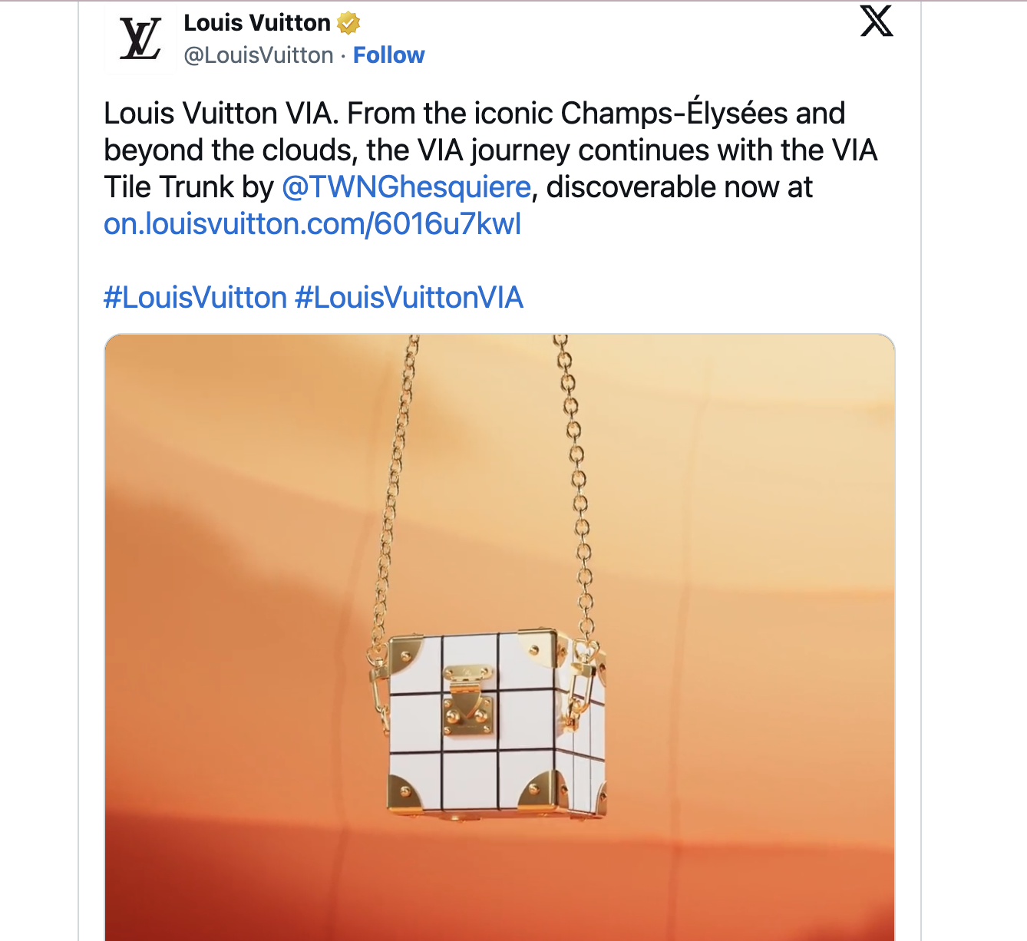1027x941 pixels.
Task: Click the "Tile Trunk by" tweet text
Action: [x=189, y=187]
